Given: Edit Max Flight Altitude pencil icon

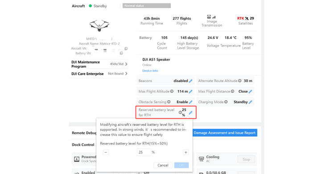Looking at the screenshot, I should click(x=190, y=91).
